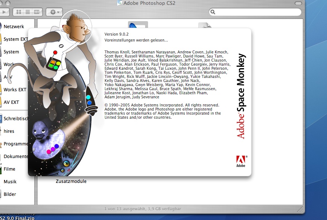Open Dokumente in the sidebar

(16, 157)
